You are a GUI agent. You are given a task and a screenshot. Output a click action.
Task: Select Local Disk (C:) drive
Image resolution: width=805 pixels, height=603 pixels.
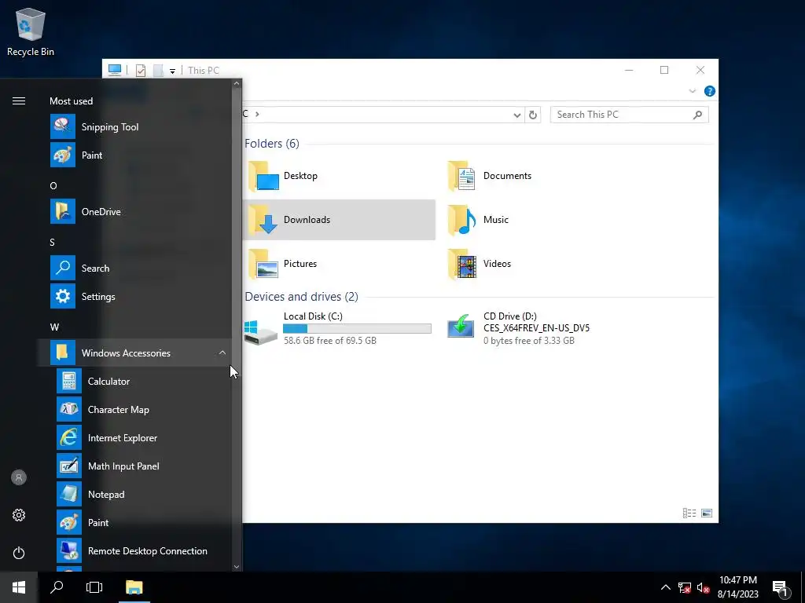339,328
